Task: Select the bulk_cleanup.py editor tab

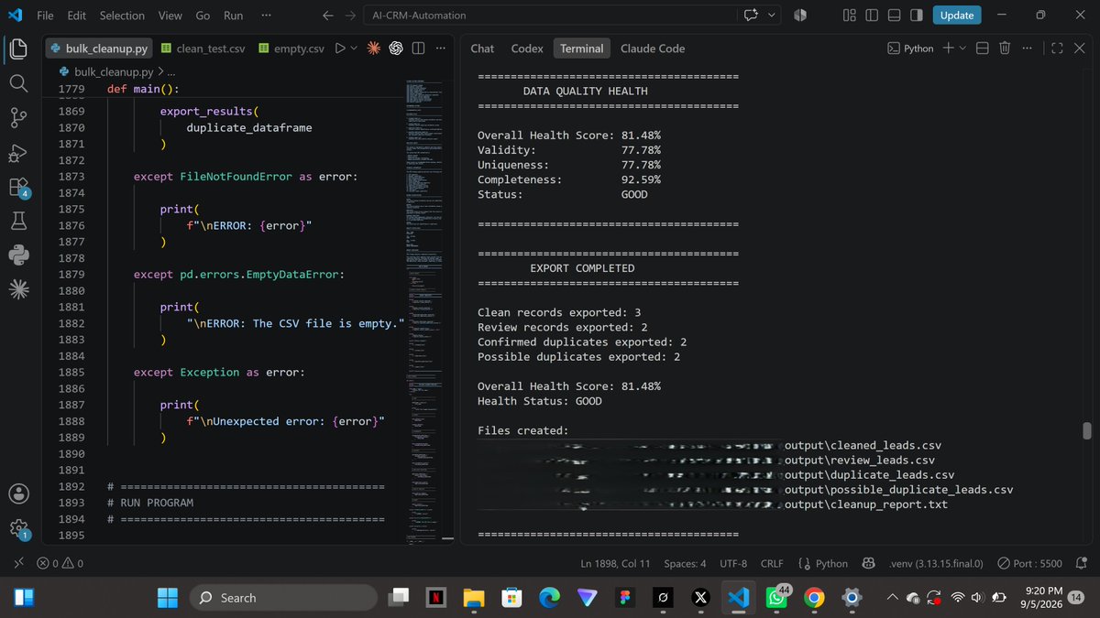Action: [98, 49]
